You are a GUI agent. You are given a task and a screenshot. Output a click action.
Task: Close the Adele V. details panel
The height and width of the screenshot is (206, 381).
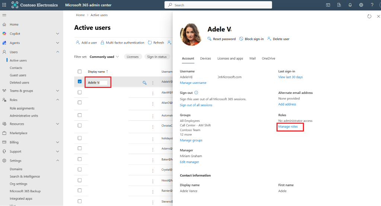coord(378,16)
